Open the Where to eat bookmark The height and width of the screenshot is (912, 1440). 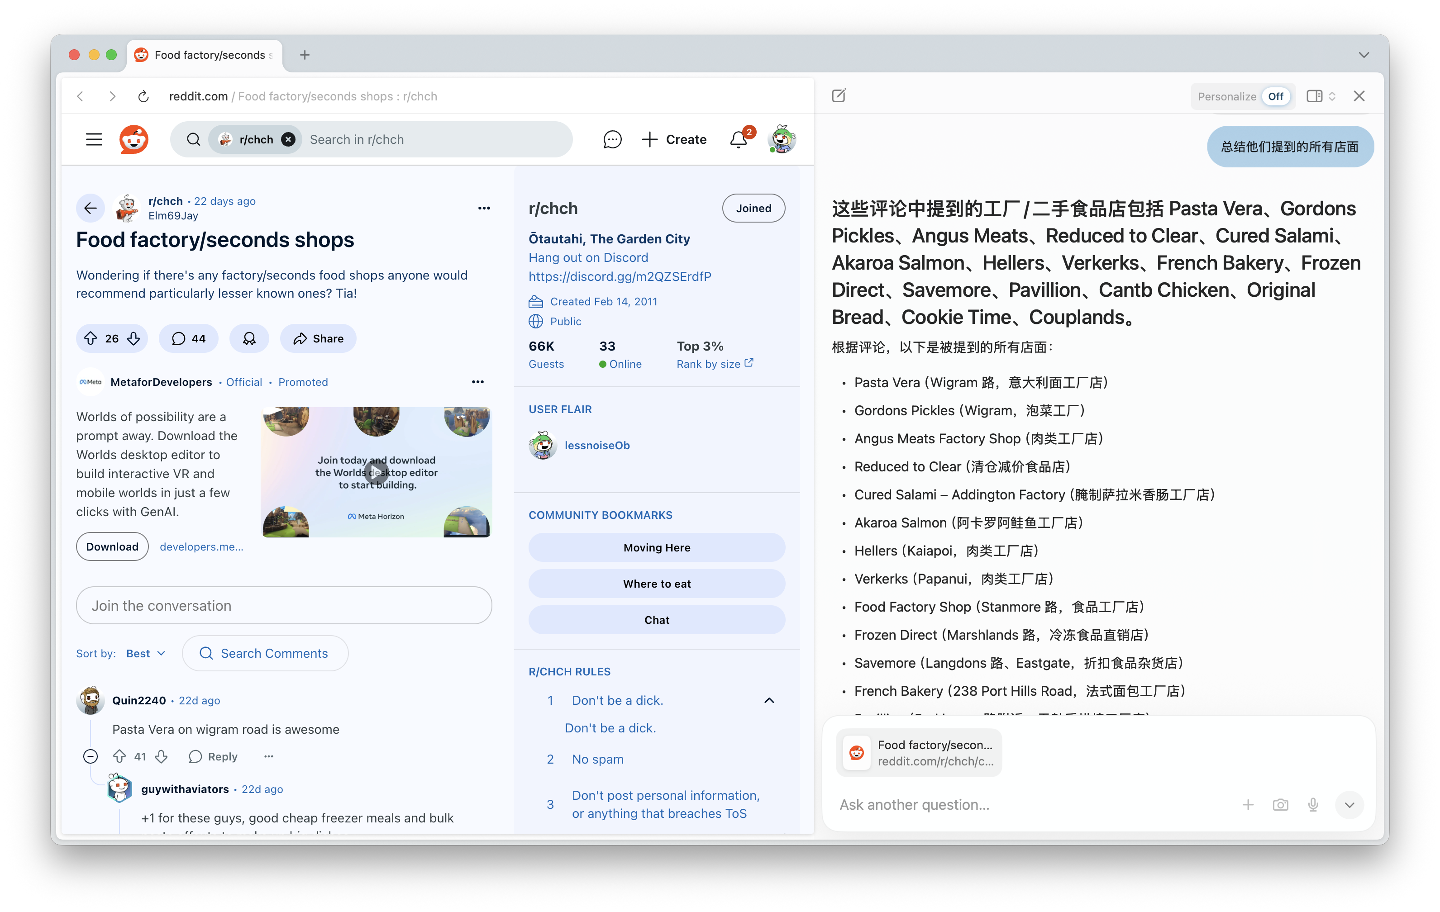point(657,583)
